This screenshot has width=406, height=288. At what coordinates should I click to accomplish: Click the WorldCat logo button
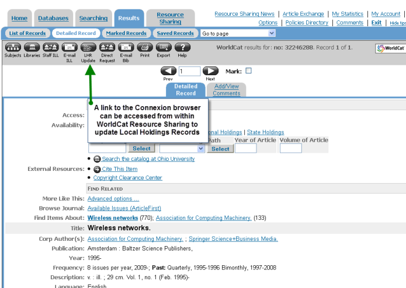click(390, 48)
